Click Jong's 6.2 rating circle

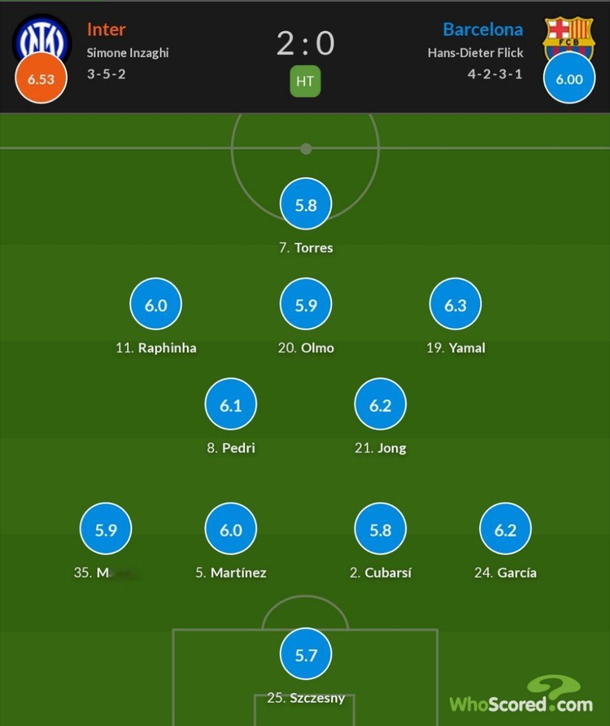pos(380,404)
